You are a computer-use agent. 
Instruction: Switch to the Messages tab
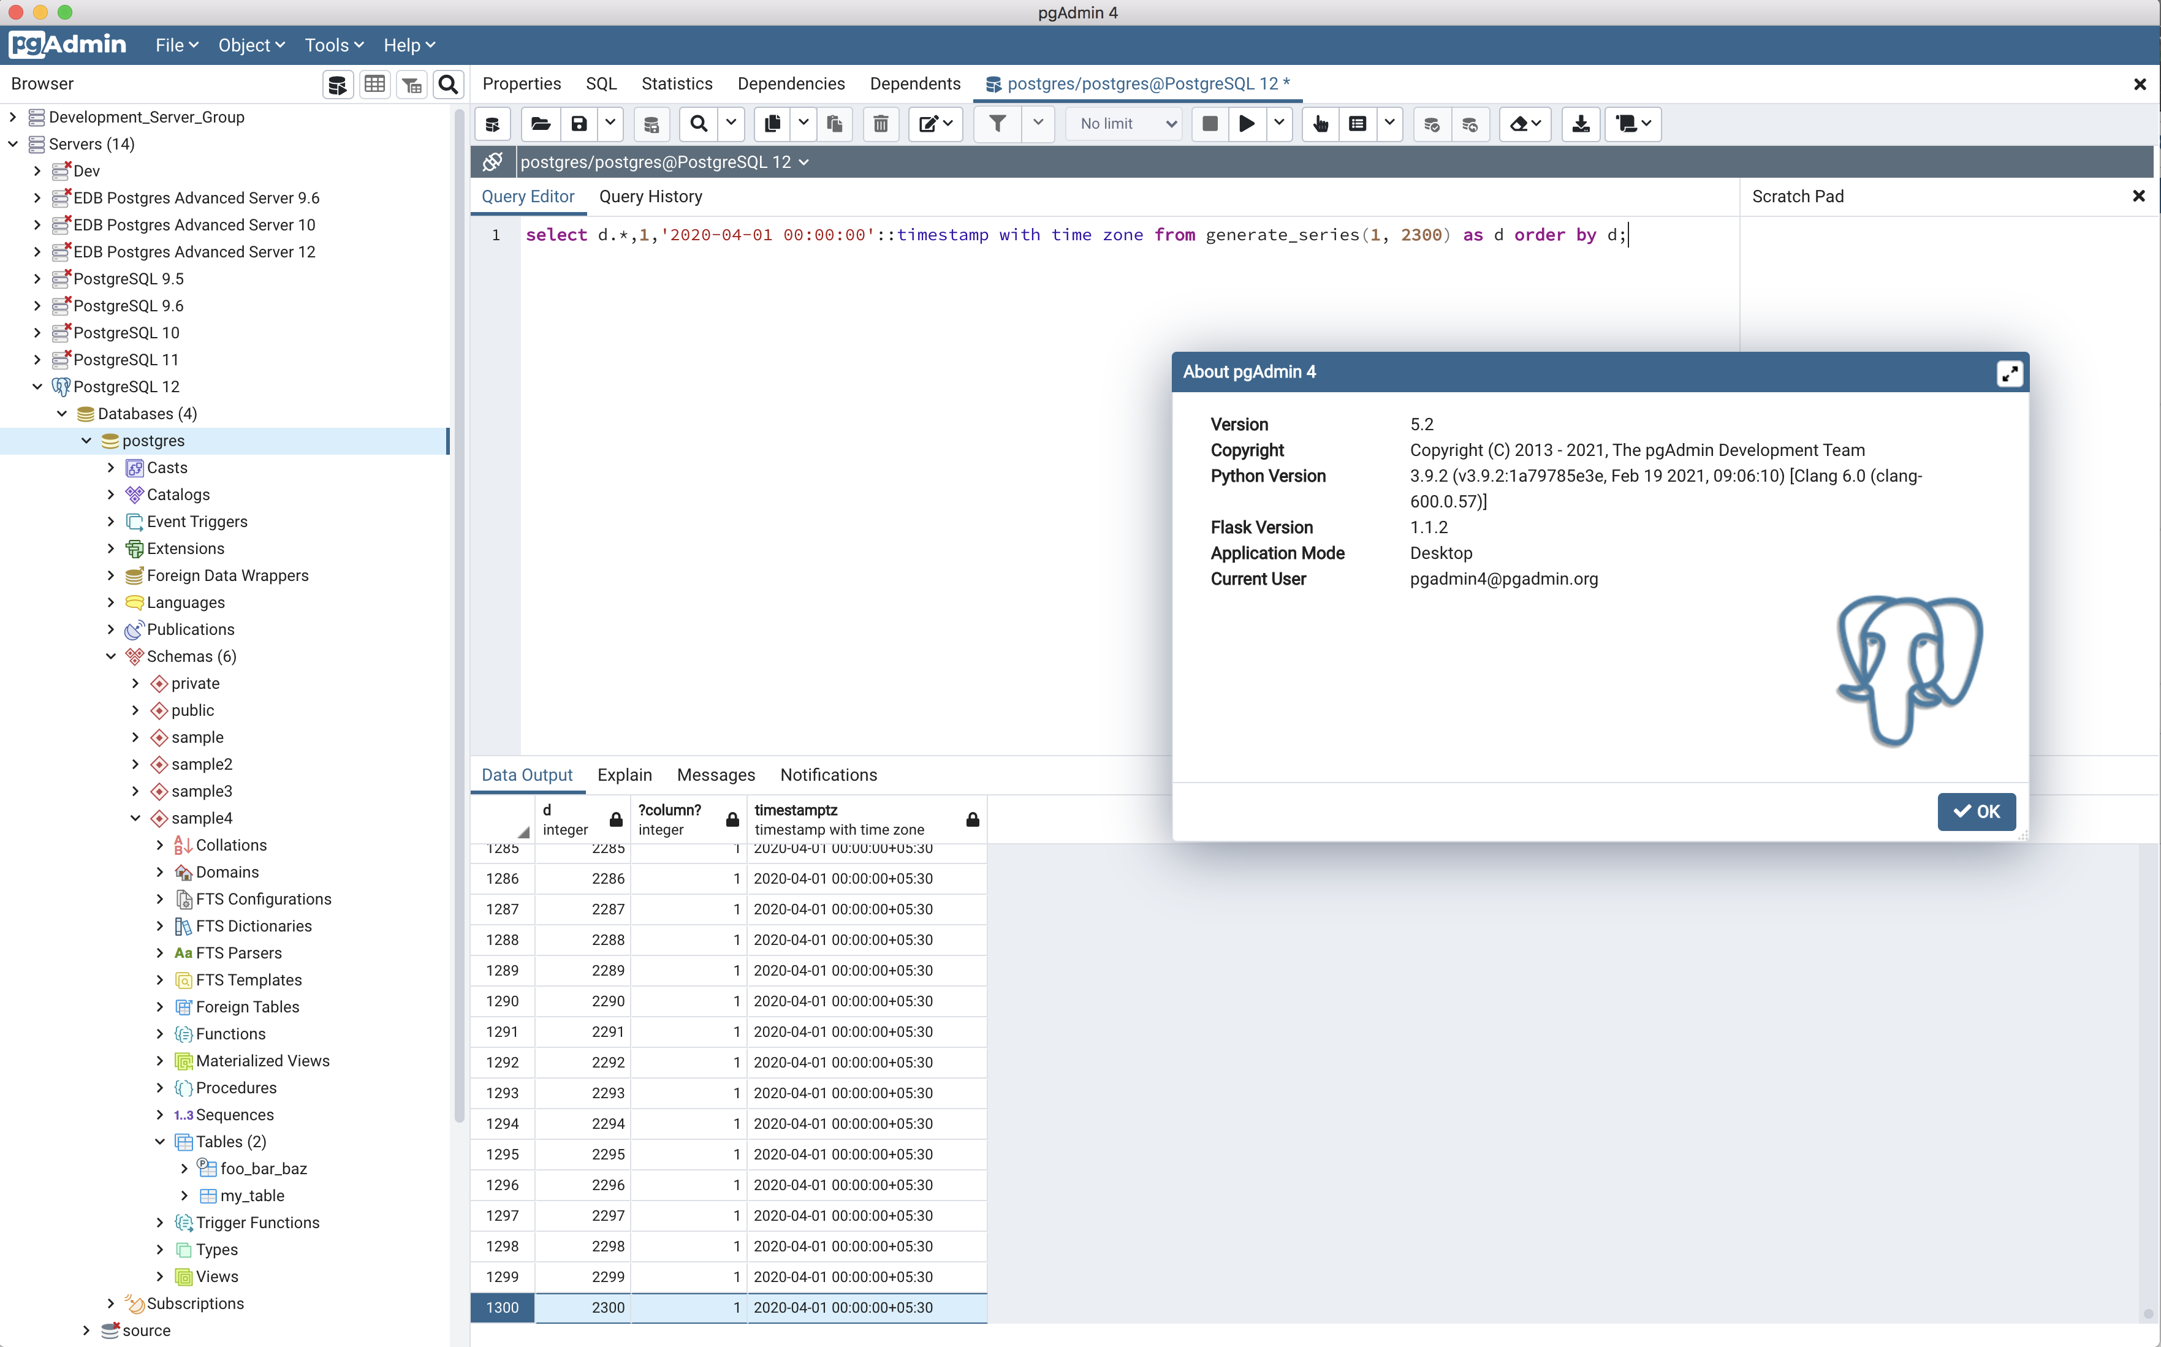pos(715,775)
